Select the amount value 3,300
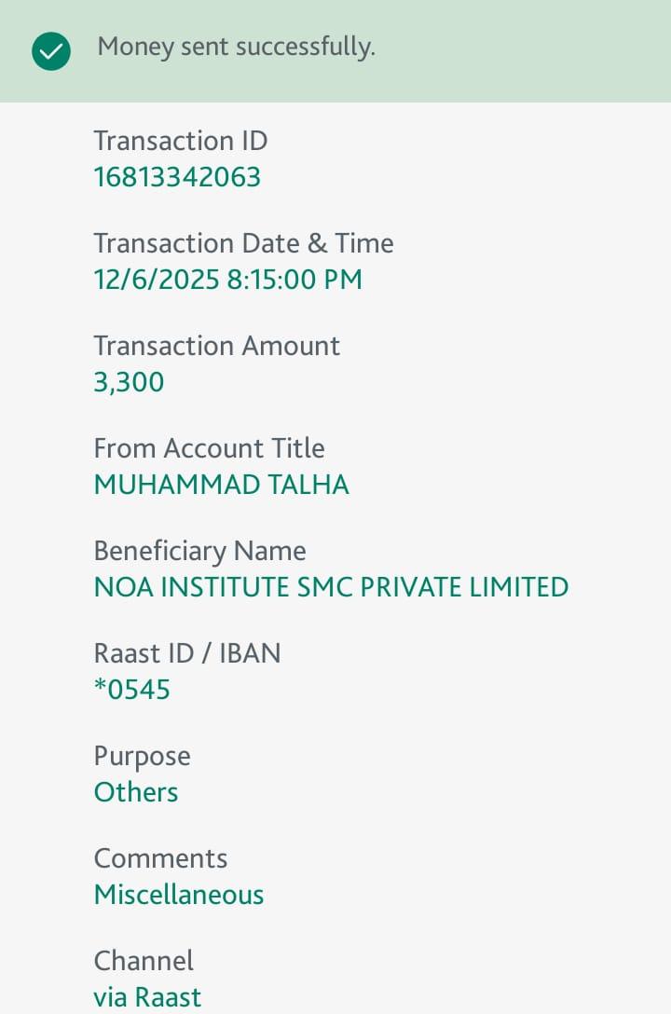The height and width of the screenshot is (1014, 671). pos(129,382)
